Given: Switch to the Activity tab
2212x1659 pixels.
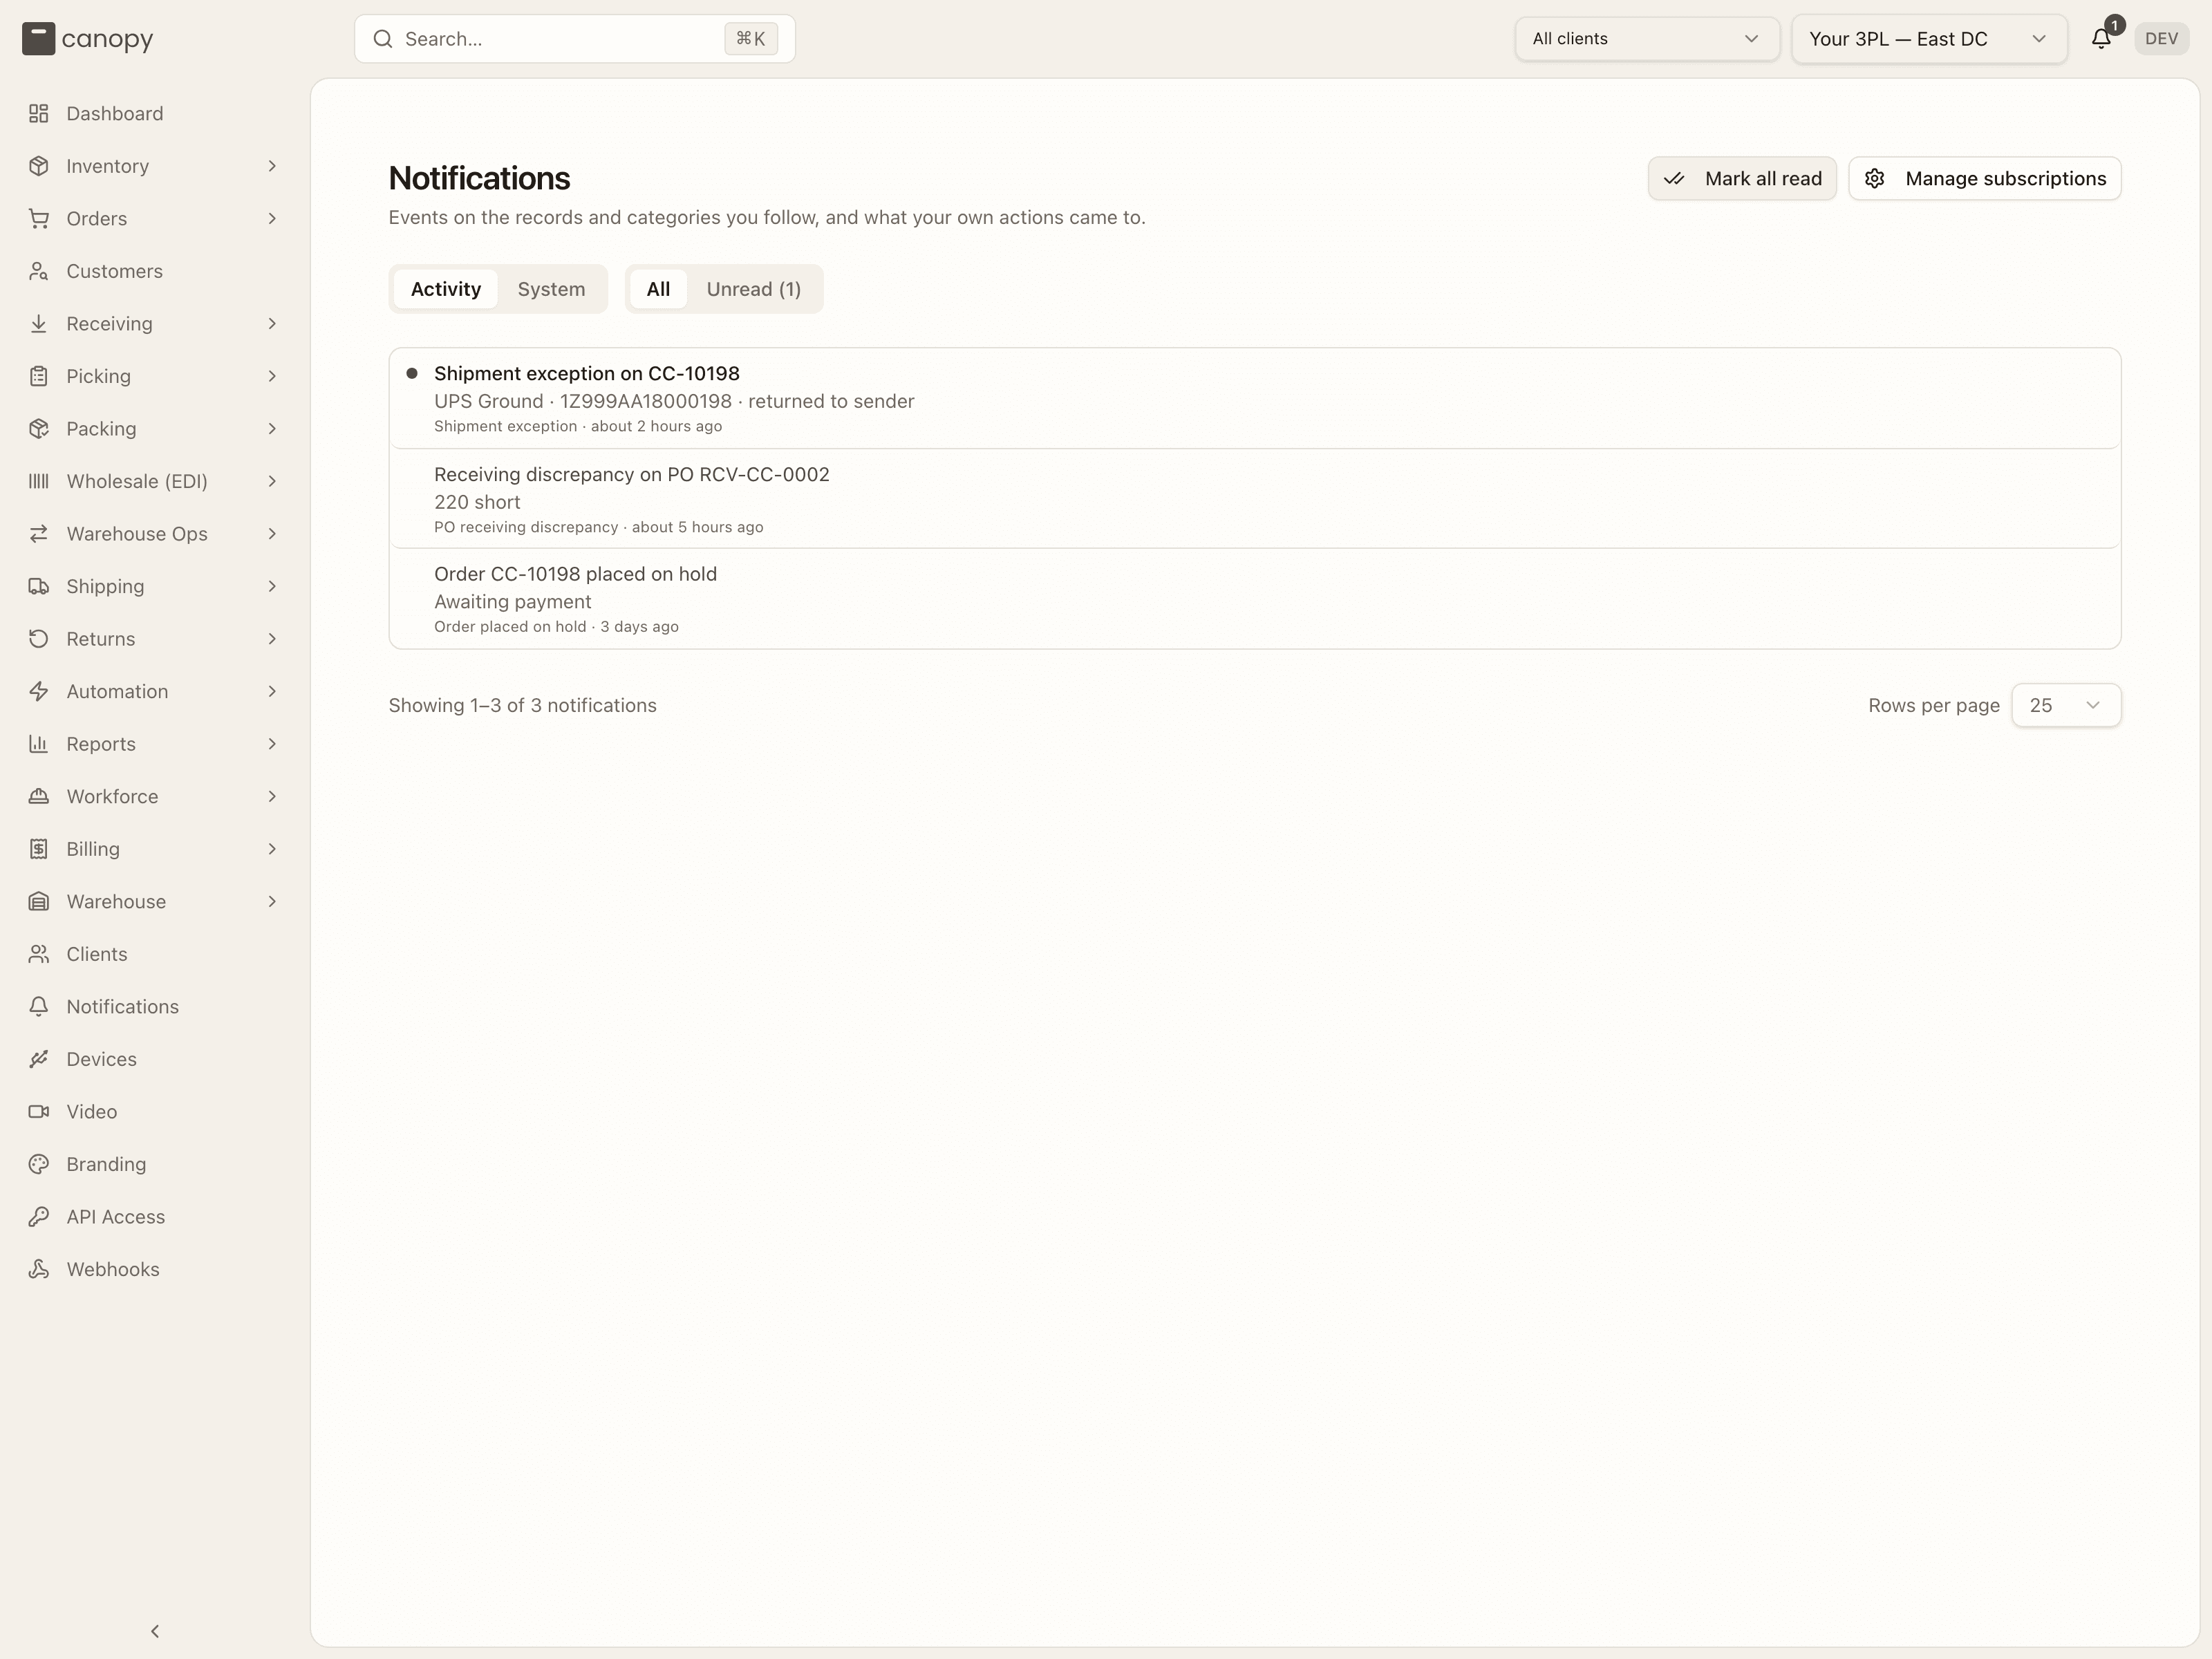Looking at the screenshot, I should [x=446, y=289].
